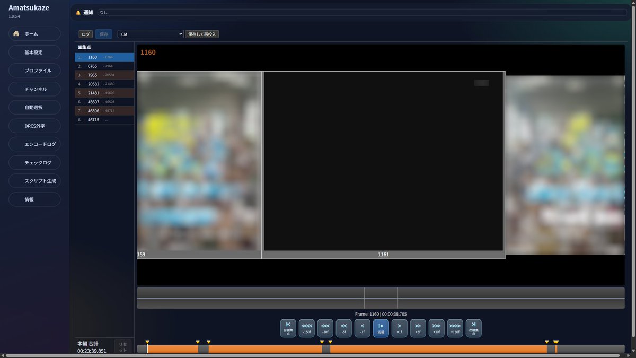Image resolution: width=636 pixels, height=358 pixels.
Task: Click the ログ button
Action: pos(85,34)
